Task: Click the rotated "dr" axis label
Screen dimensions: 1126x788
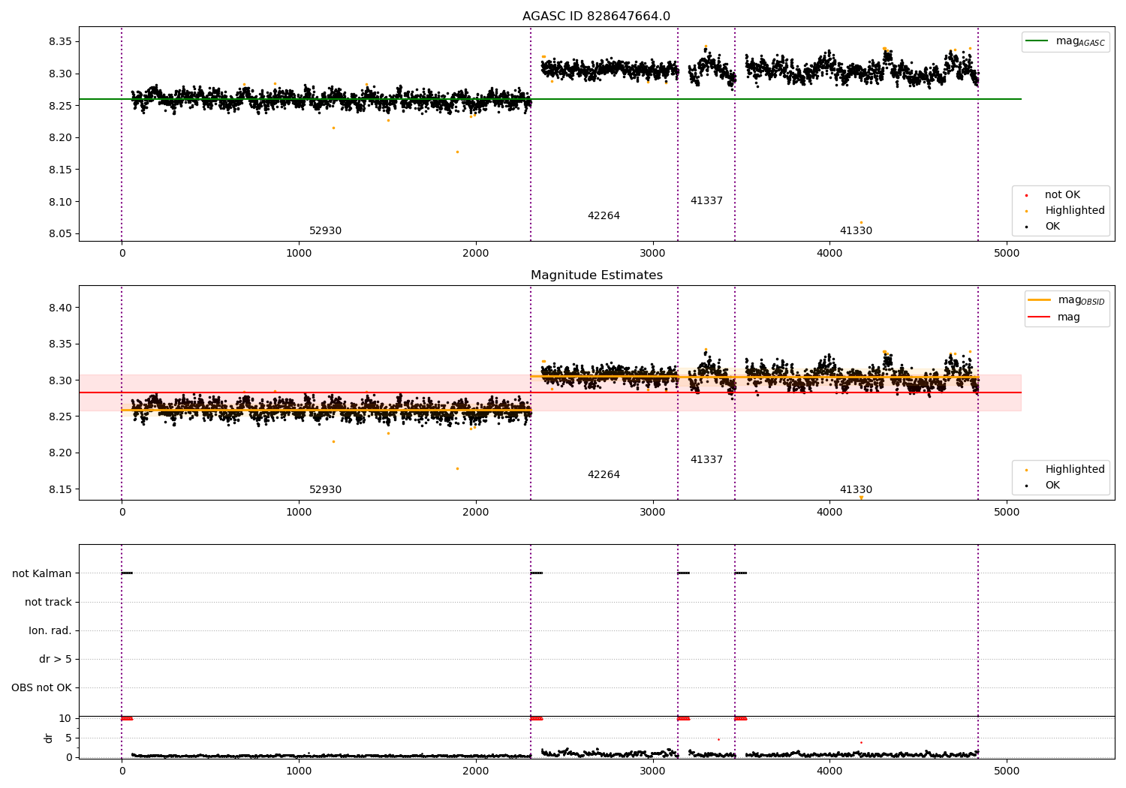Action: [x=49, y=738]
